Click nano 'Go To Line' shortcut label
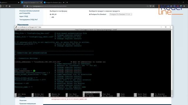Screen dimensions: 188x105 coord(108,96)
